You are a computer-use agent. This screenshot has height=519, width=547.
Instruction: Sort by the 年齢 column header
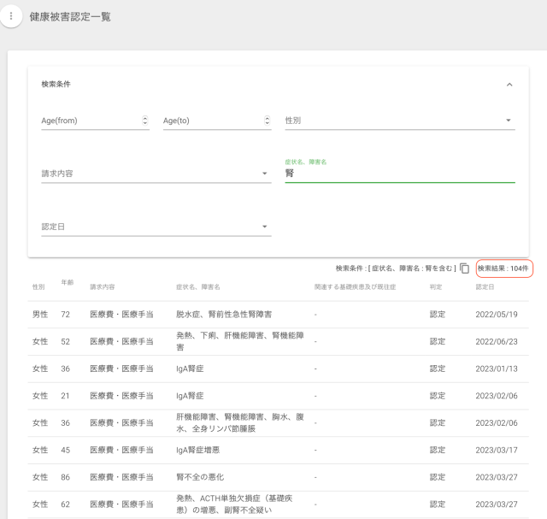[x=67, y=282]
